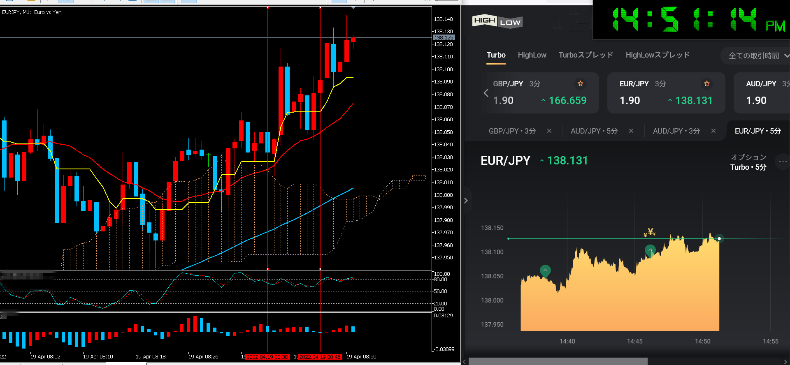Close the AUD/JPY 5分 tab
This screenshot has height=365, width=790.
click(x=631, y=131)
